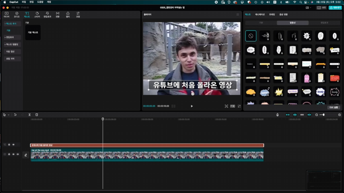Image resolution: width=344 pixels, height=193 pixels.
Task: Open the 필터 filters panel
Action: (x=68, y=15)
